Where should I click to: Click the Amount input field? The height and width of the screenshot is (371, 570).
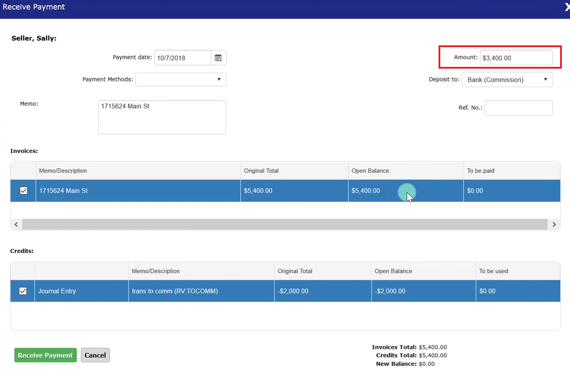click(516, 58)
